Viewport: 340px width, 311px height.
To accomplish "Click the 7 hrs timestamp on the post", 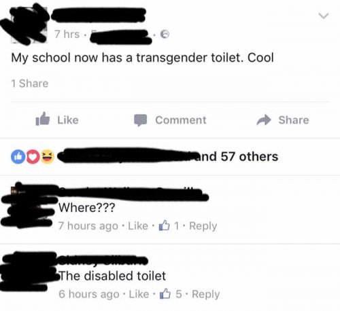I will (x=67, y=35).
